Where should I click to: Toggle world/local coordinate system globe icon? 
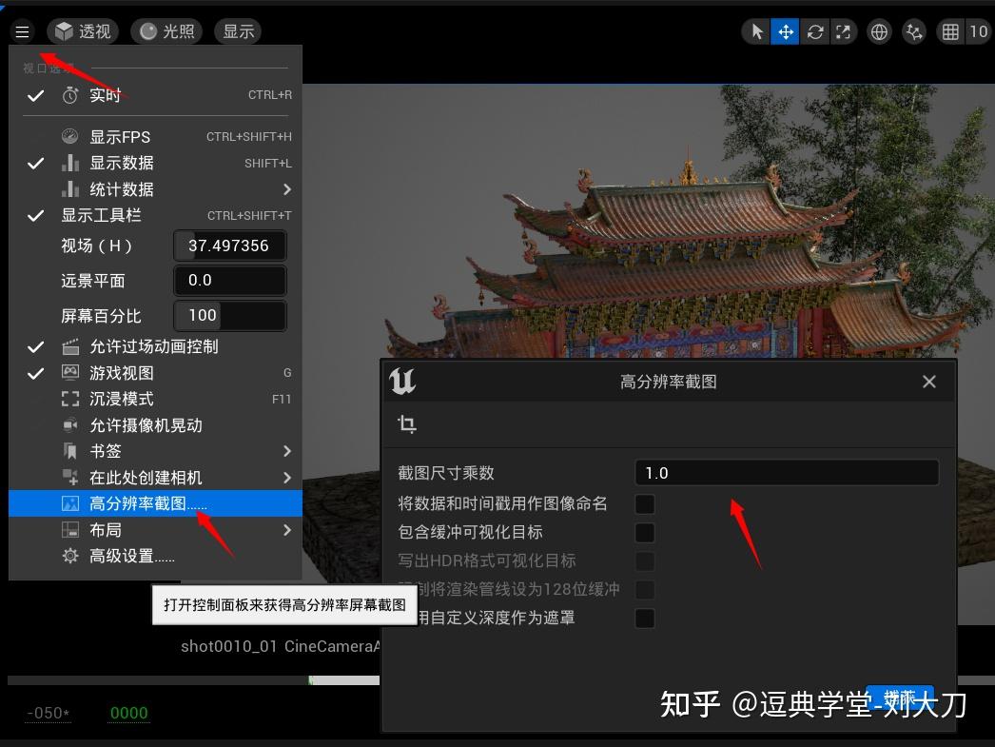[879, 31]
